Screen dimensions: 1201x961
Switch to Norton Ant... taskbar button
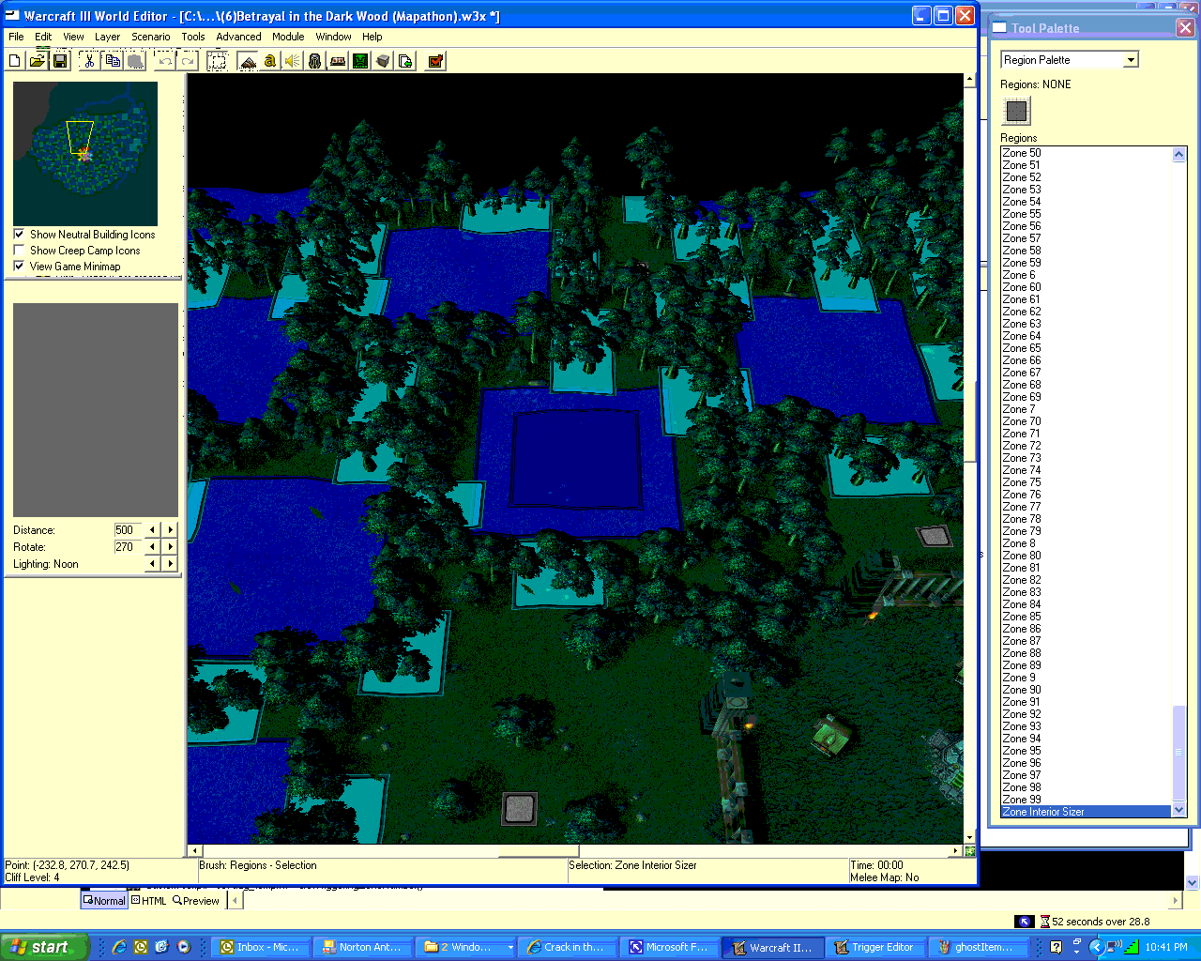(x=362, y=947)
